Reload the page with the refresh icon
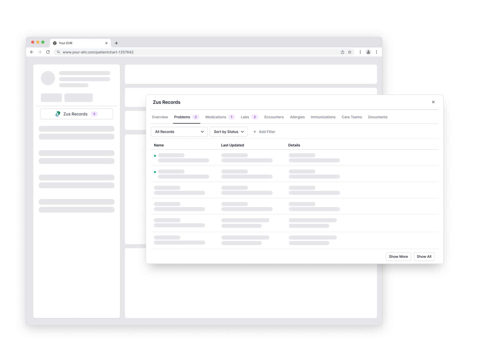 click(x=48, y=52)
